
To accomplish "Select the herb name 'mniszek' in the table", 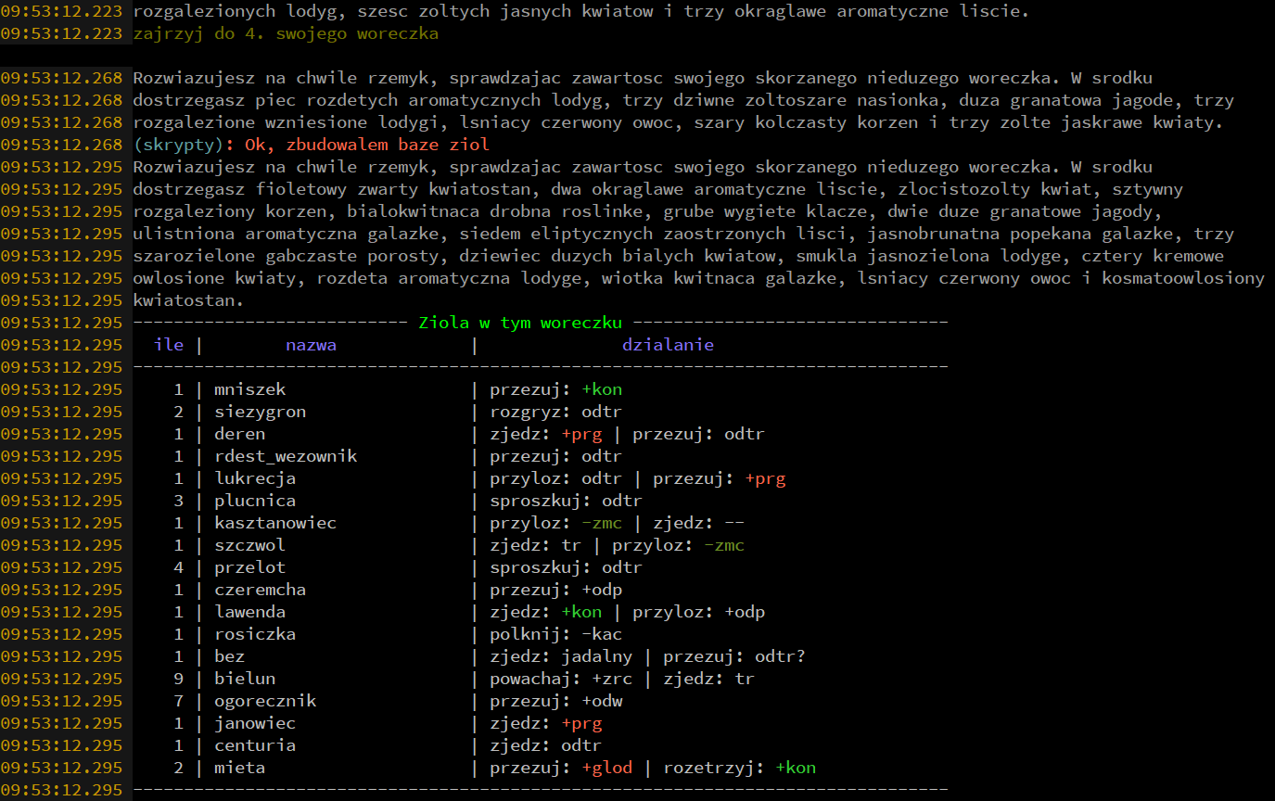I will [250, 388].
